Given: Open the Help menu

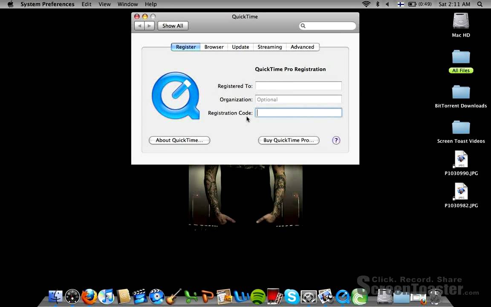Looking at the screenshot, I should click(x=150, y=4).
